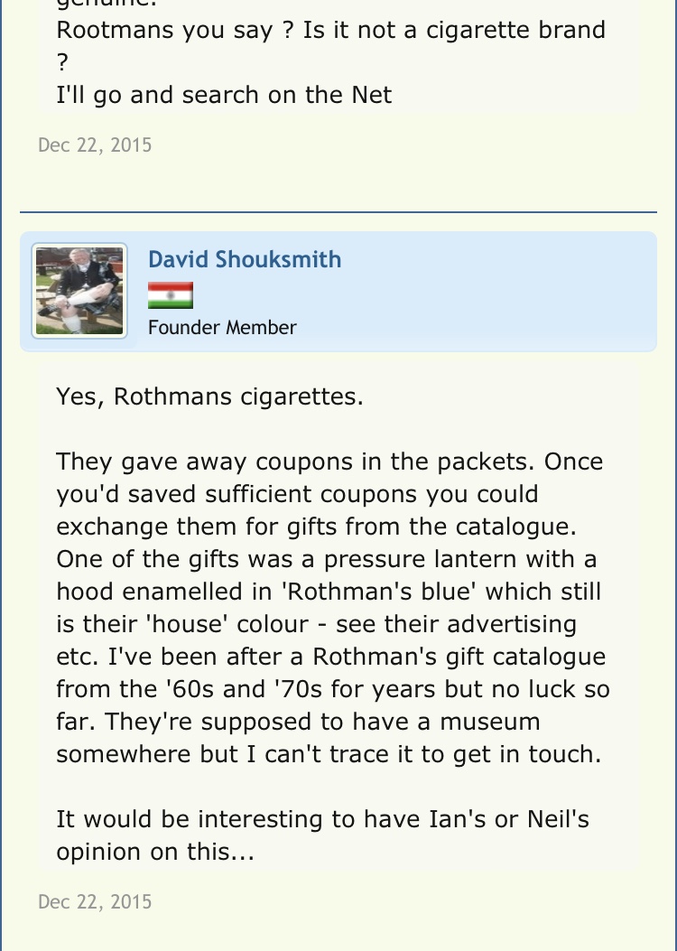Click 'opinion on this...' closing text
Viewport: 677px width, 951px height.
[x=155, y=852]
